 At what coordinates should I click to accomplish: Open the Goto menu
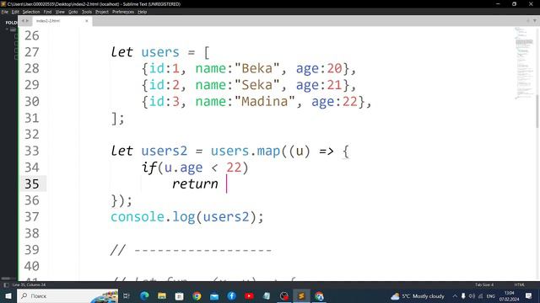[73, 12]
